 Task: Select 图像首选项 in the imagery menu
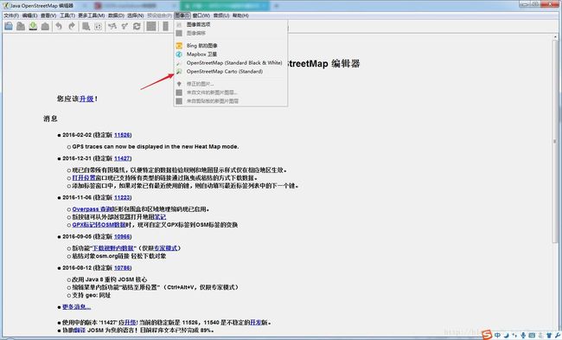click(231, 24)
